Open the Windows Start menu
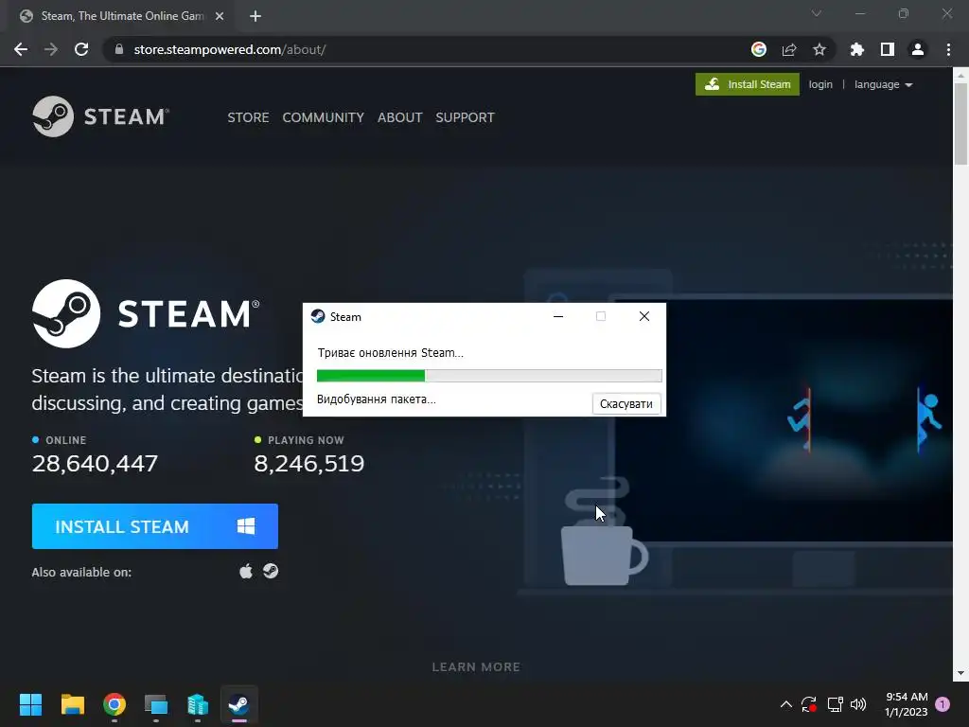Screen dimensions: 969x727 tap(30, 704)
